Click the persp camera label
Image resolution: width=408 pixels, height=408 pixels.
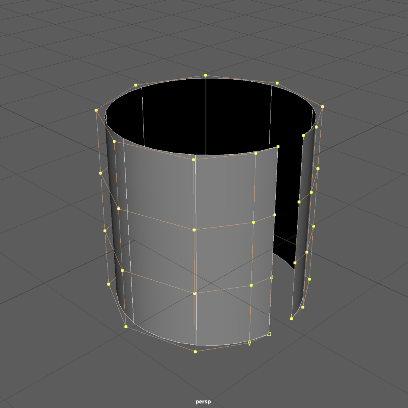point(203,402)
